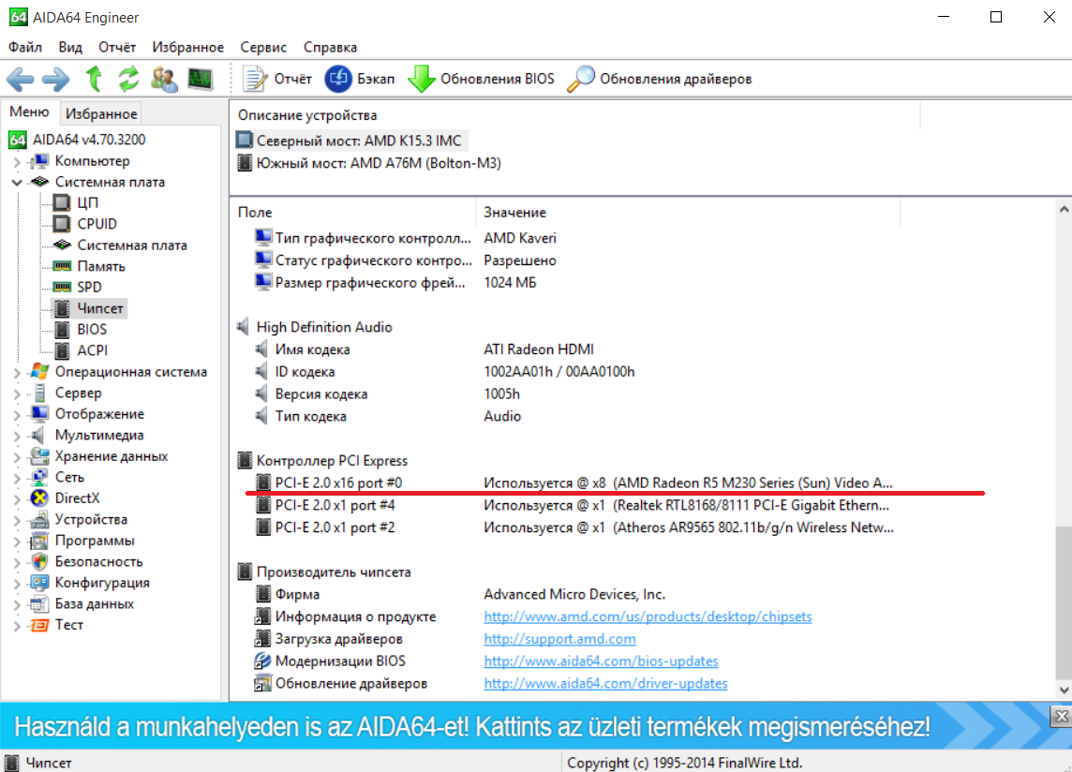Expand the Сервер tree node
Screen dimensions: 1072x772
click(x=17, y=393)
